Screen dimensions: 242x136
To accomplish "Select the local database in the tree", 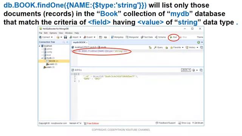I will click(47, 55).
